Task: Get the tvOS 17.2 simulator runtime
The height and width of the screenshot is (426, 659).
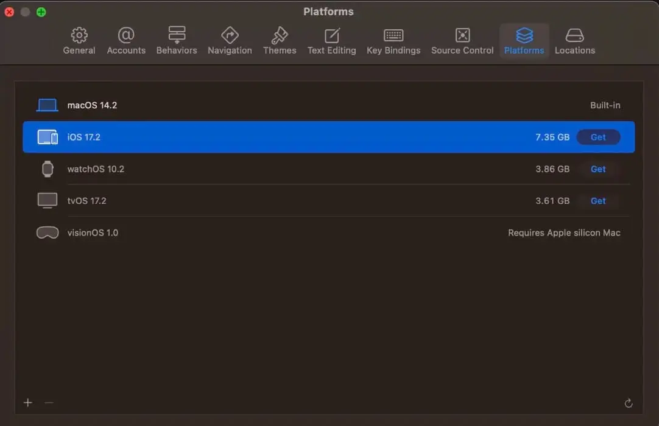Action: pos(598,201)
